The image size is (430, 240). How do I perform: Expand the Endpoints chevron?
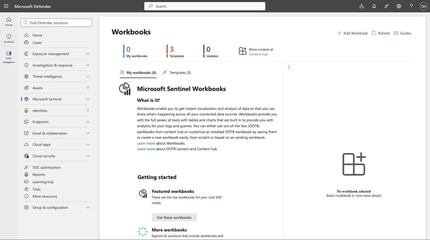click(88, 122)
